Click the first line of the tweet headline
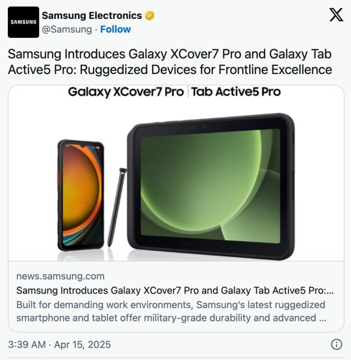The width and height of the screenshot is (351, 360). point(169,54)
